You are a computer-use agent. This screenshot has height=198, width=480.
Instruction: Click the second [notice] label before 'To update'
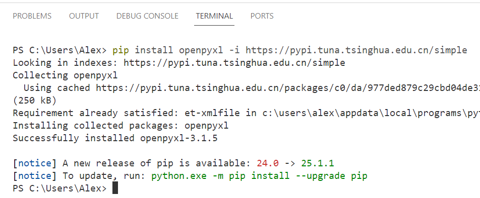(x=35, y=176)
